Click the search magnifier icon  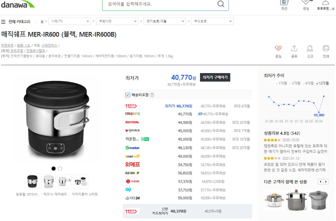pos(221,4)
